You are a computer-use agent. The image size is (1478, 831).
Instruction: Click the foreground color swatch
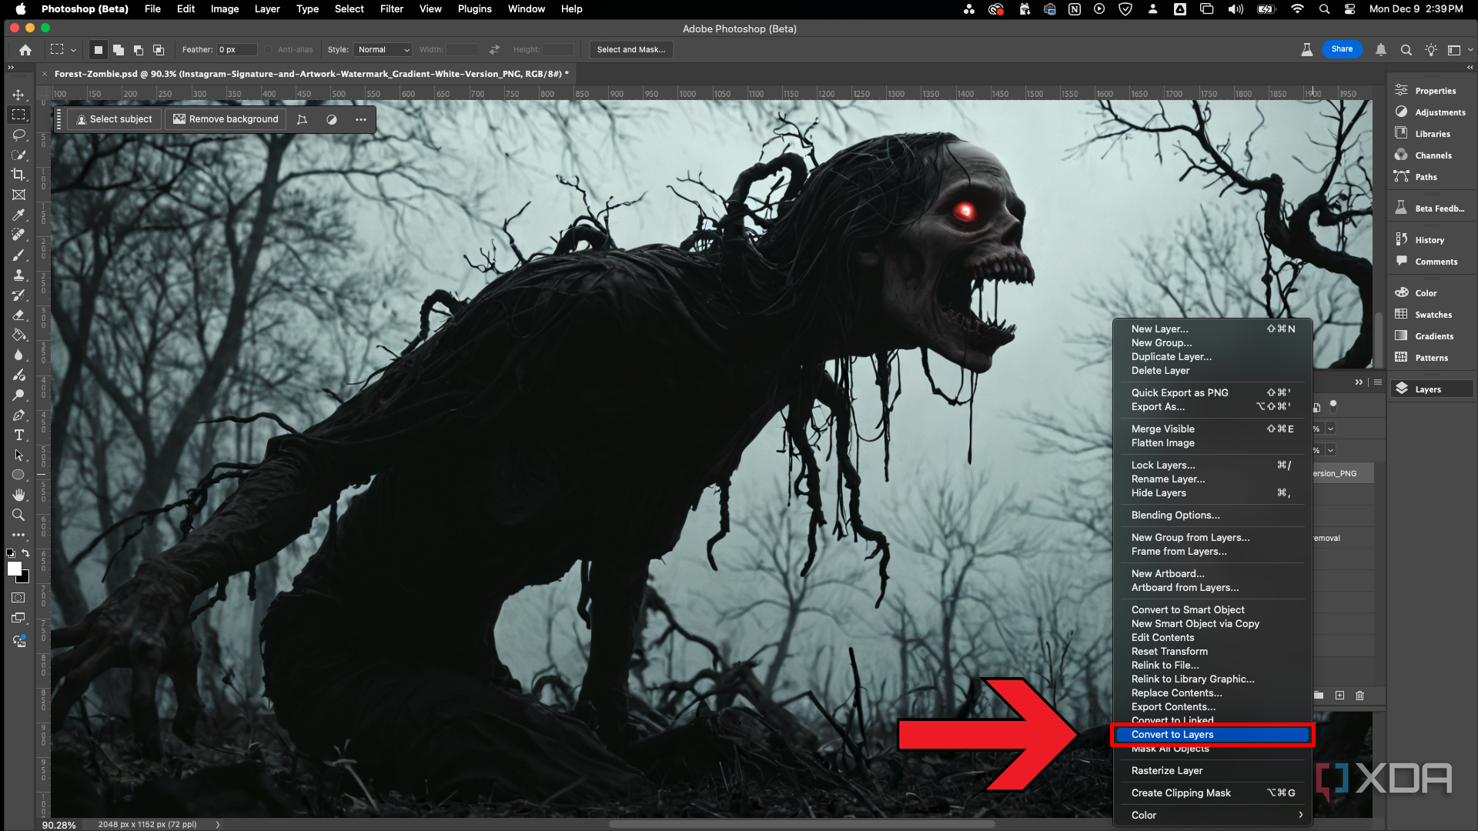[x=14, y=569]
